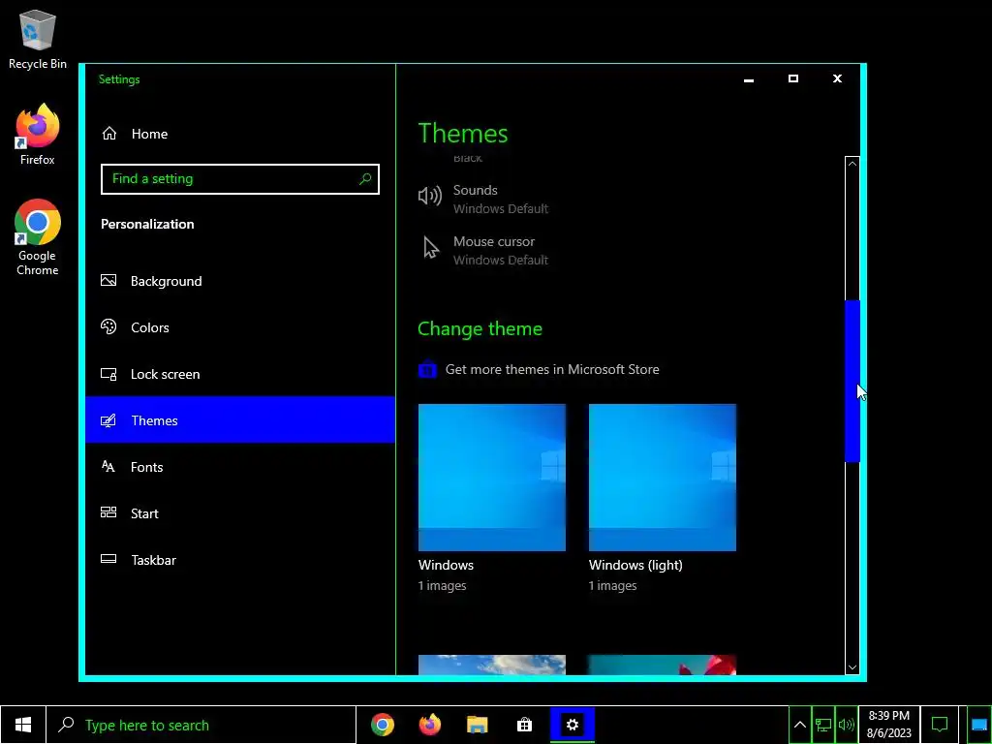Click the Themes brush icon in sidebar

pyautogui.click(x=108, y=420)
